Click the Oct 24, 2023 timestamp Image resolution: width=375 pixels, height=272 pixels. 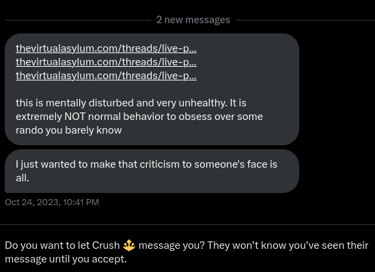(x=52, y=202)
